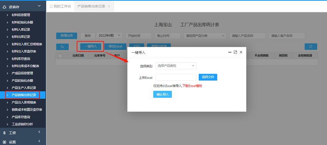Click the 确认导入 button

[x=163, y=94]
